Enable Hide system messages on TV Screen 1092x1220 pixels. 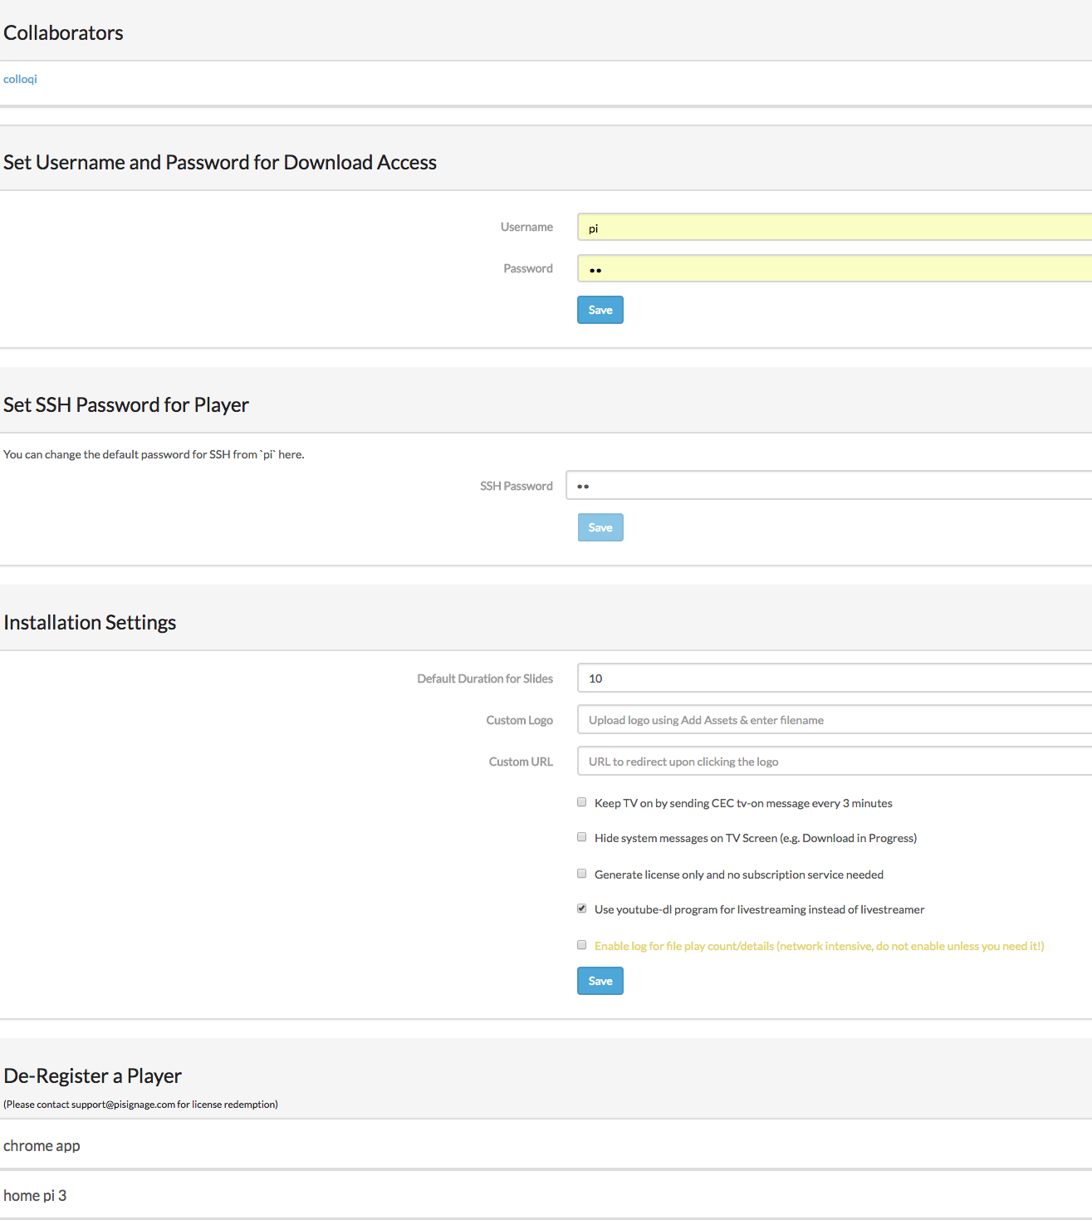(582, 837)
